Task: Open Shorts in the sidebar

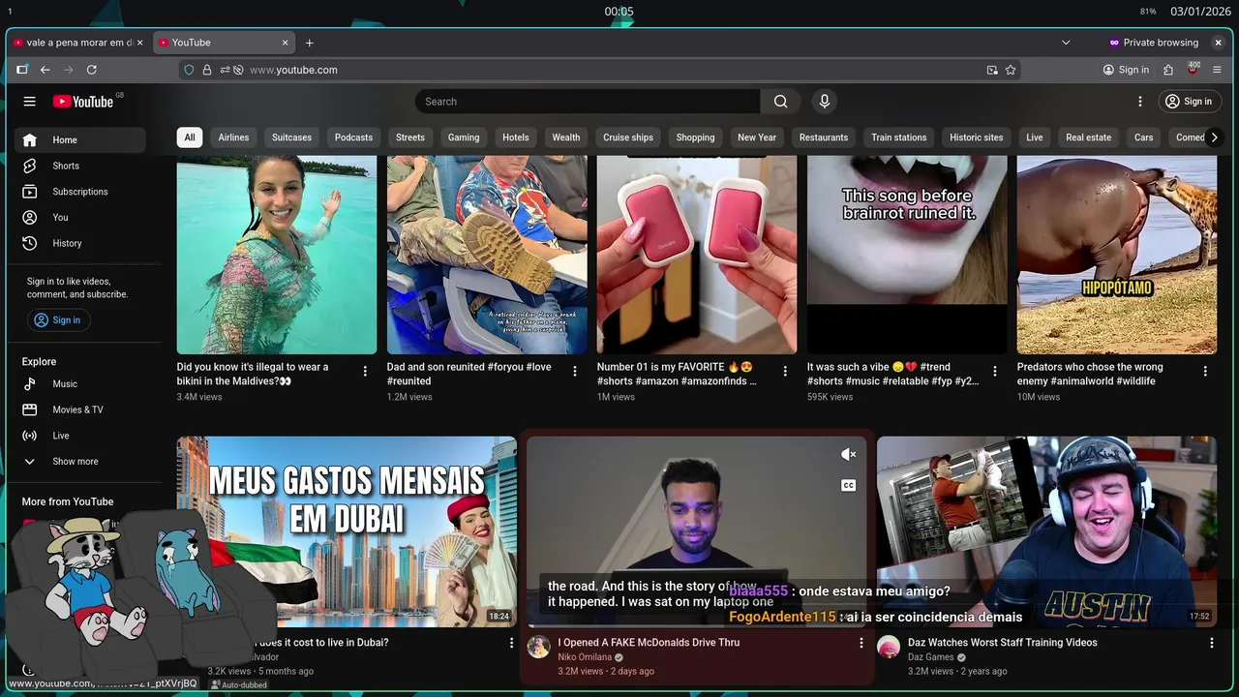Action: point(80,166)
